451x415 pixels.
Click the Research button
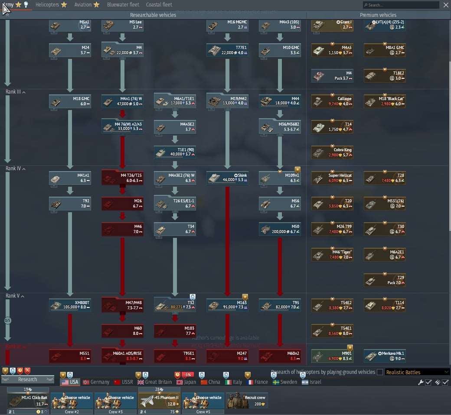click(28, 379)
